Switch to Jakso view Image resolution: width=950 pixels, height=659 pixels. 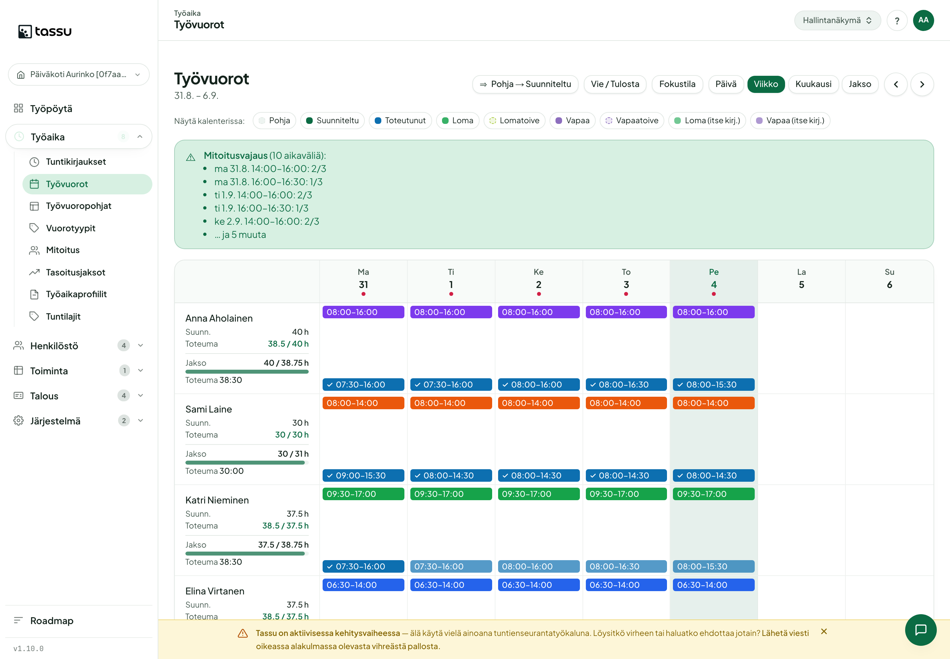click(860, 84)
